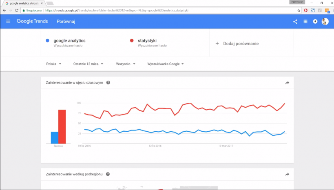Open a new browser tab
Screen dimensions: 334x190
point(50,3)
